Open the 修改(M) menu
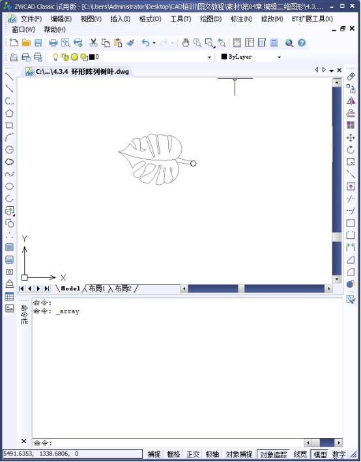Image resolution: width=361 pixels, height=462 pixels. point(272,19)
